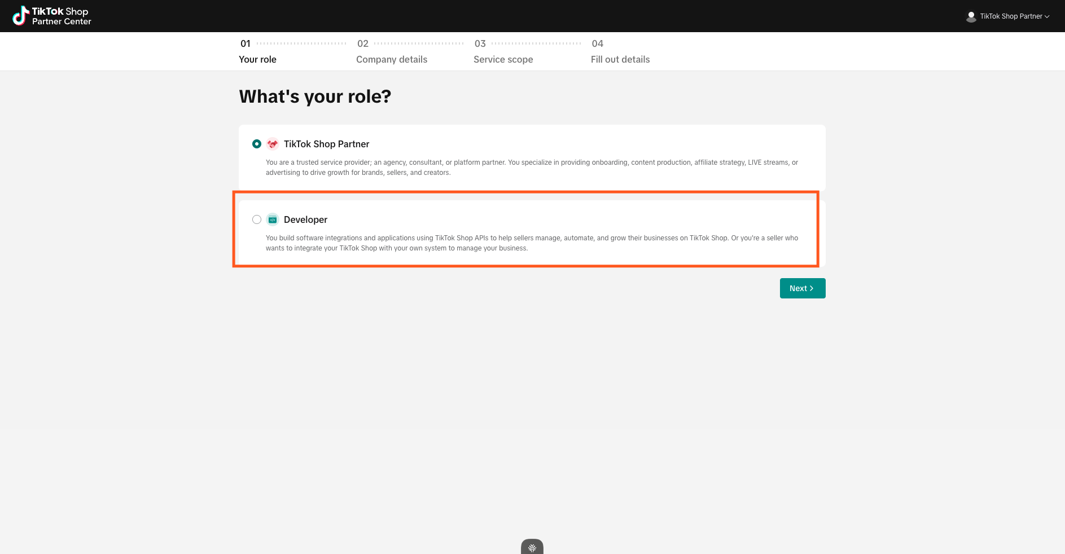Select the TikTok Shop Partner radio button
The image size is (1065, 554).
257,144
